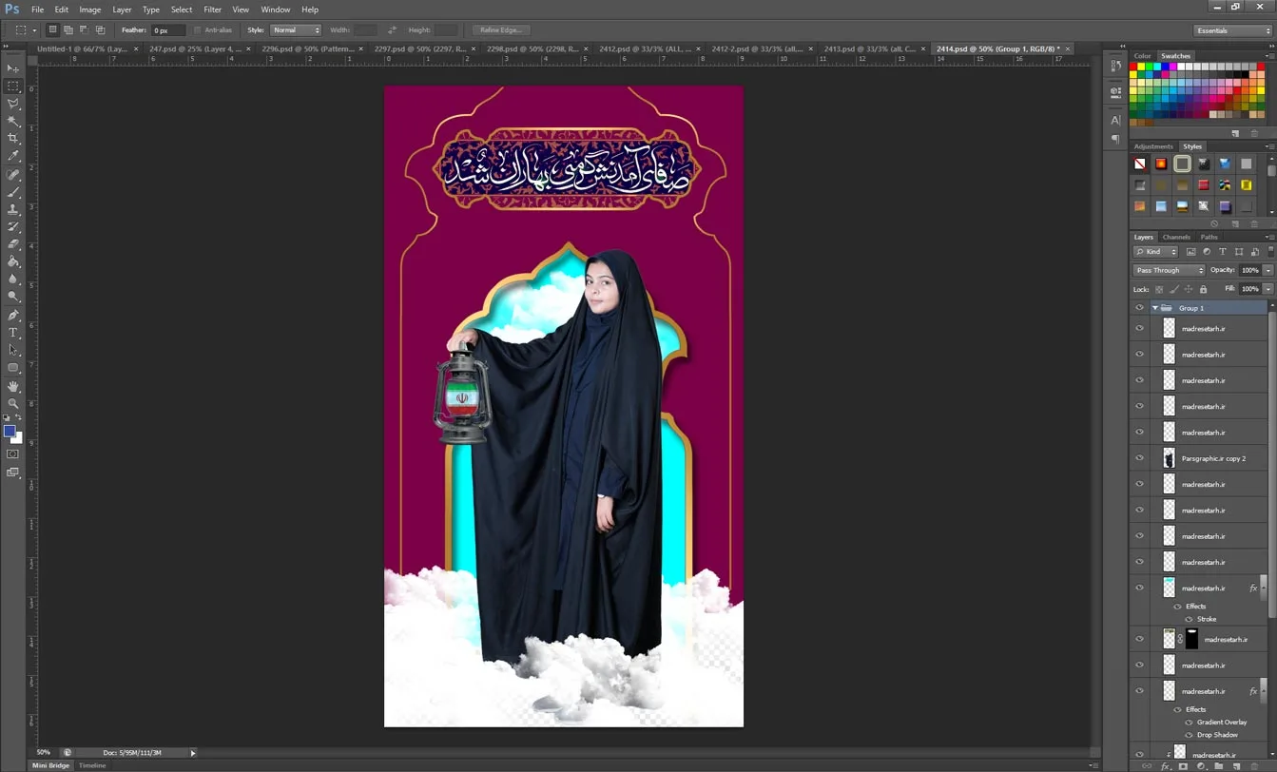Select the Horizontal Type tool
Image resolution: width=1277 pixels, height=772 pixels.
(x=13, y=333)
